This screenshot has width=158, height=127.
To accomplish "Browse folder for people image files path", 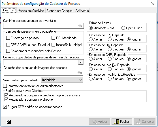I will tap(80, 73).
